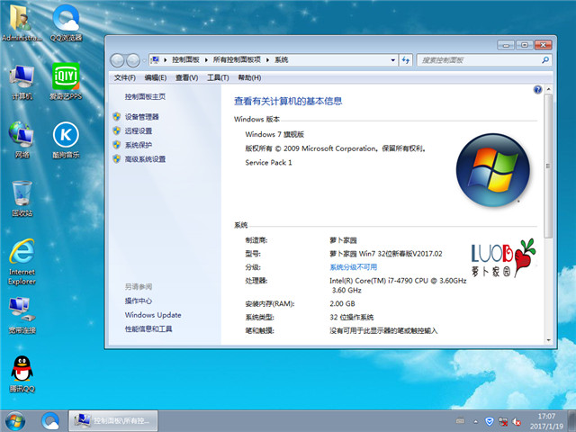Click the network tray icon with red X
The image size is (576, 432).
[x=503, y=422]
